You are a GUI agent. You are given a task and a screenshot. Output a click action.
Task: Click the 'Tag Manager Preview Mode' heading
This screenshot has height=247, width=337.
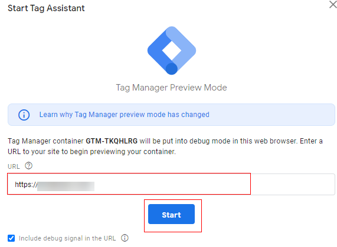[172, 88]
